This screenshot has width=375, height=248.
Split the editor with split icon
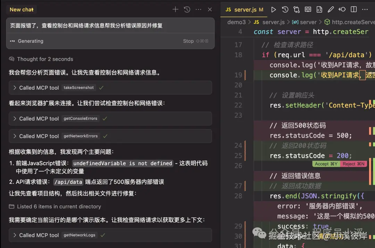click(354, 9)
